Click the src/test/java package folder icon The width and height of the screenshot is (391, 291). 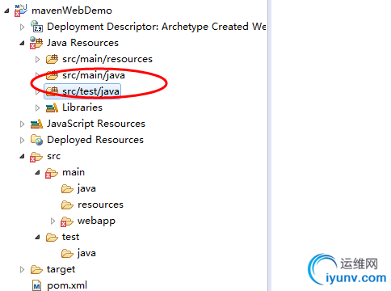[x=52, y=91]
